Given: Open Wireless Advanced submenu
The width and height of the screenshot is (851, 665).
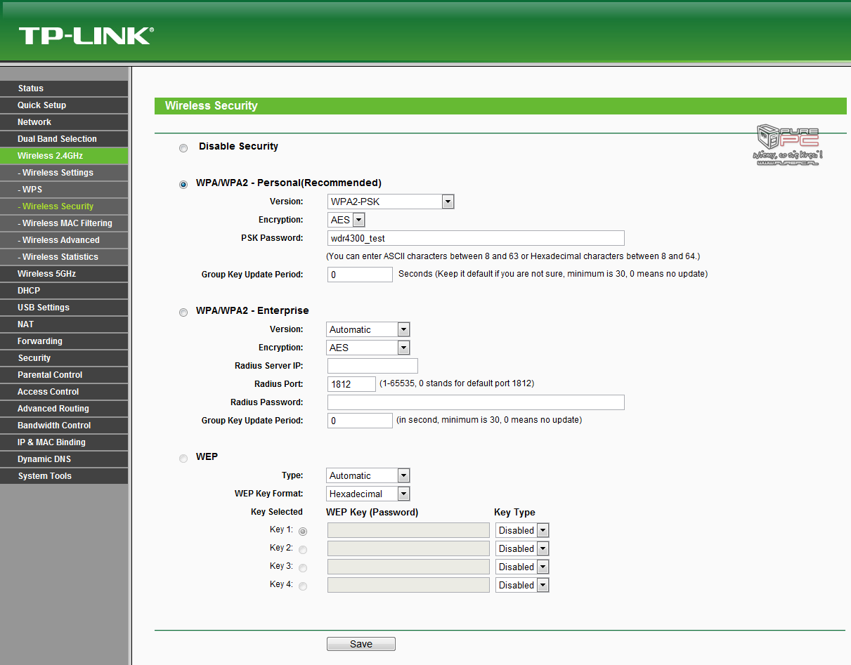Looking at the screenshot, I should point(64,240).
